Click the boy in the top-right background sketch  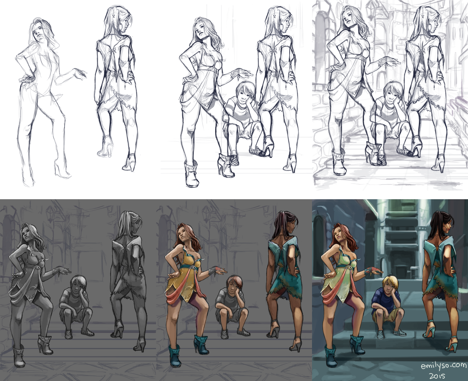(x=389, y=112)
